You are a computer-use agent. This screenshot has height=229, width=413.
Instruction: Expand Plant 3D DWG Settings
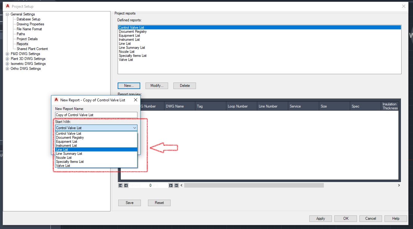pyautogui.click(x=7, y=59)
